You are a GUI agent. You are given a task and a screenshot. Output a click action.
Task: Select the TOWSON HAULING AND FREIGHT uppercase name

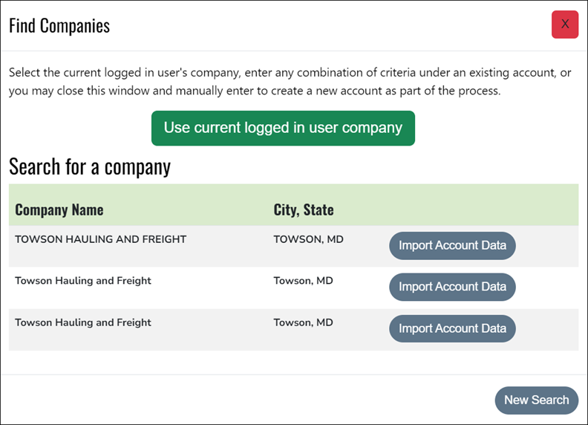[100, 239]
